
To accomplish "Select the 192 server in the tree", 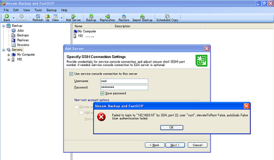I will 20,60.
